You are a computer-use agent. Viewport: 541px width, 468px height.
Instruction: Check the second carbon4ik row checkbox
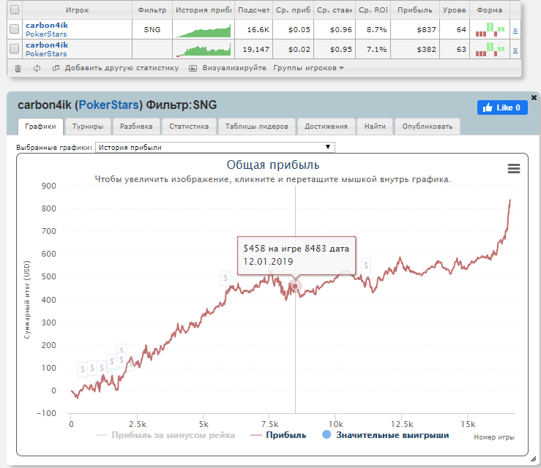click(14, 49)
